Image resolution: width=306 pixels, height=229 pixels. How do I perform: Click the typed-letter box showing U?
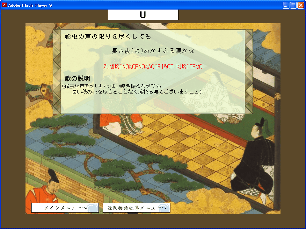[143, 15]
